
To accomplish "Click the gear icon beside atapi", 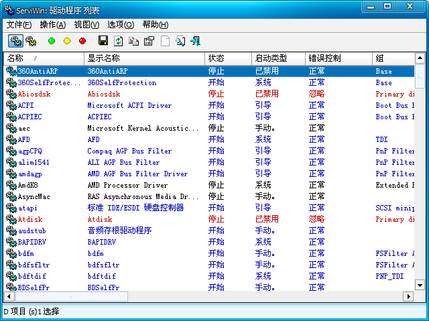I will point(11,208).
